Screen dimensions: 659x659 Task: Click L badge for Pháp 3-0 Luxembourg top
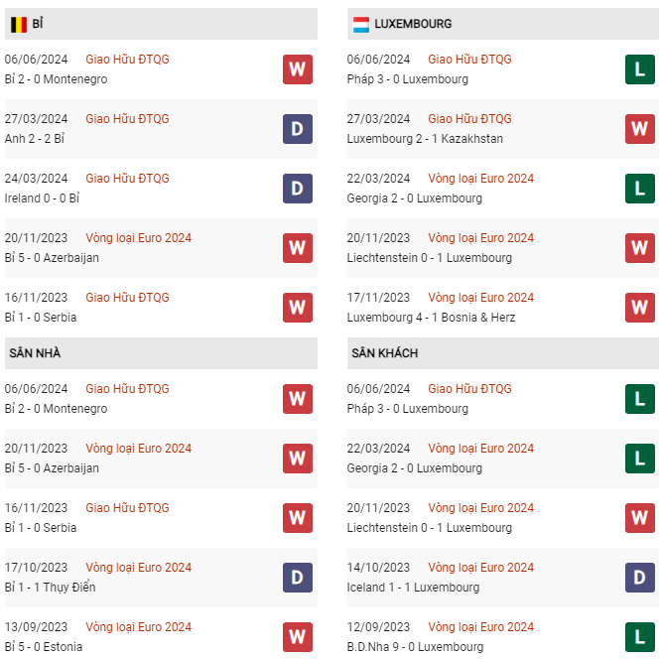pyautogui.click(x=640, y=69)
